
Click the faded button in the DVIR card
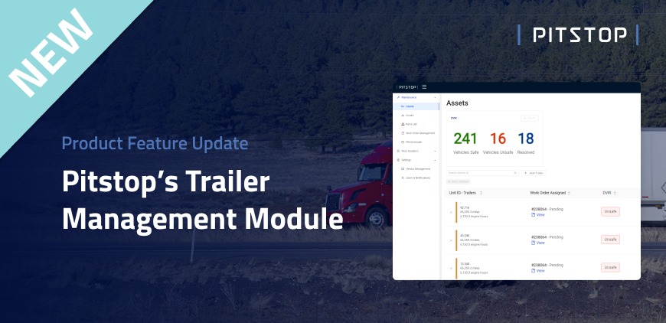pyautogui.click(x=530, y=119)
